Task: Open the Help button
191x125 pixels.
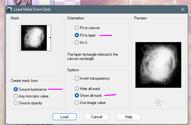Action: click(x=129, y=117)
